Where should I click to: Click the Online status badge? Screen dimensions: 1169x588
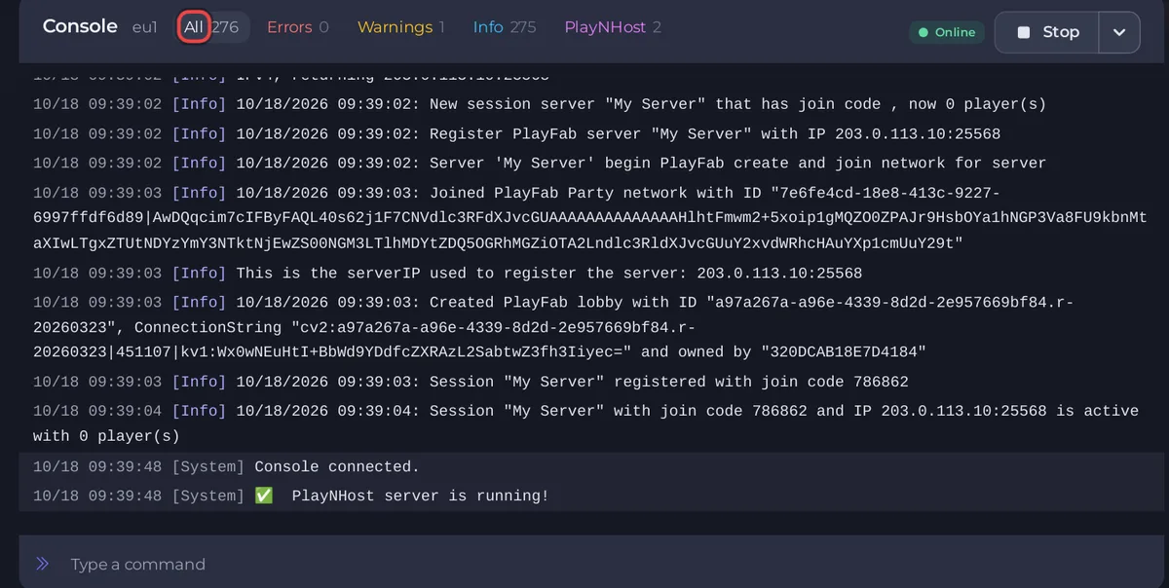[x=947, y=32]
